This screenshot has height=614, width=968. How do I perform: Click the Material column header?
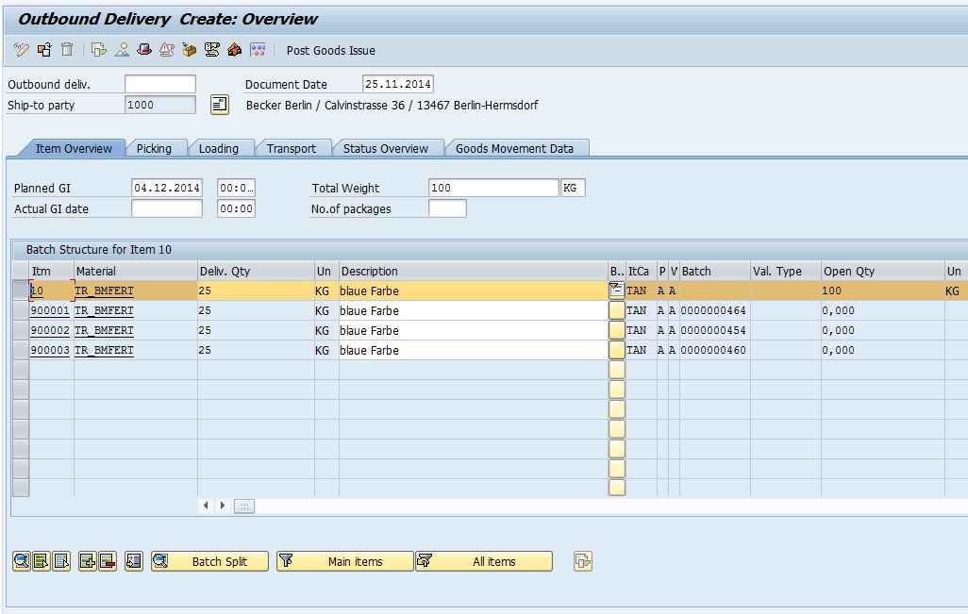point(135,271)
